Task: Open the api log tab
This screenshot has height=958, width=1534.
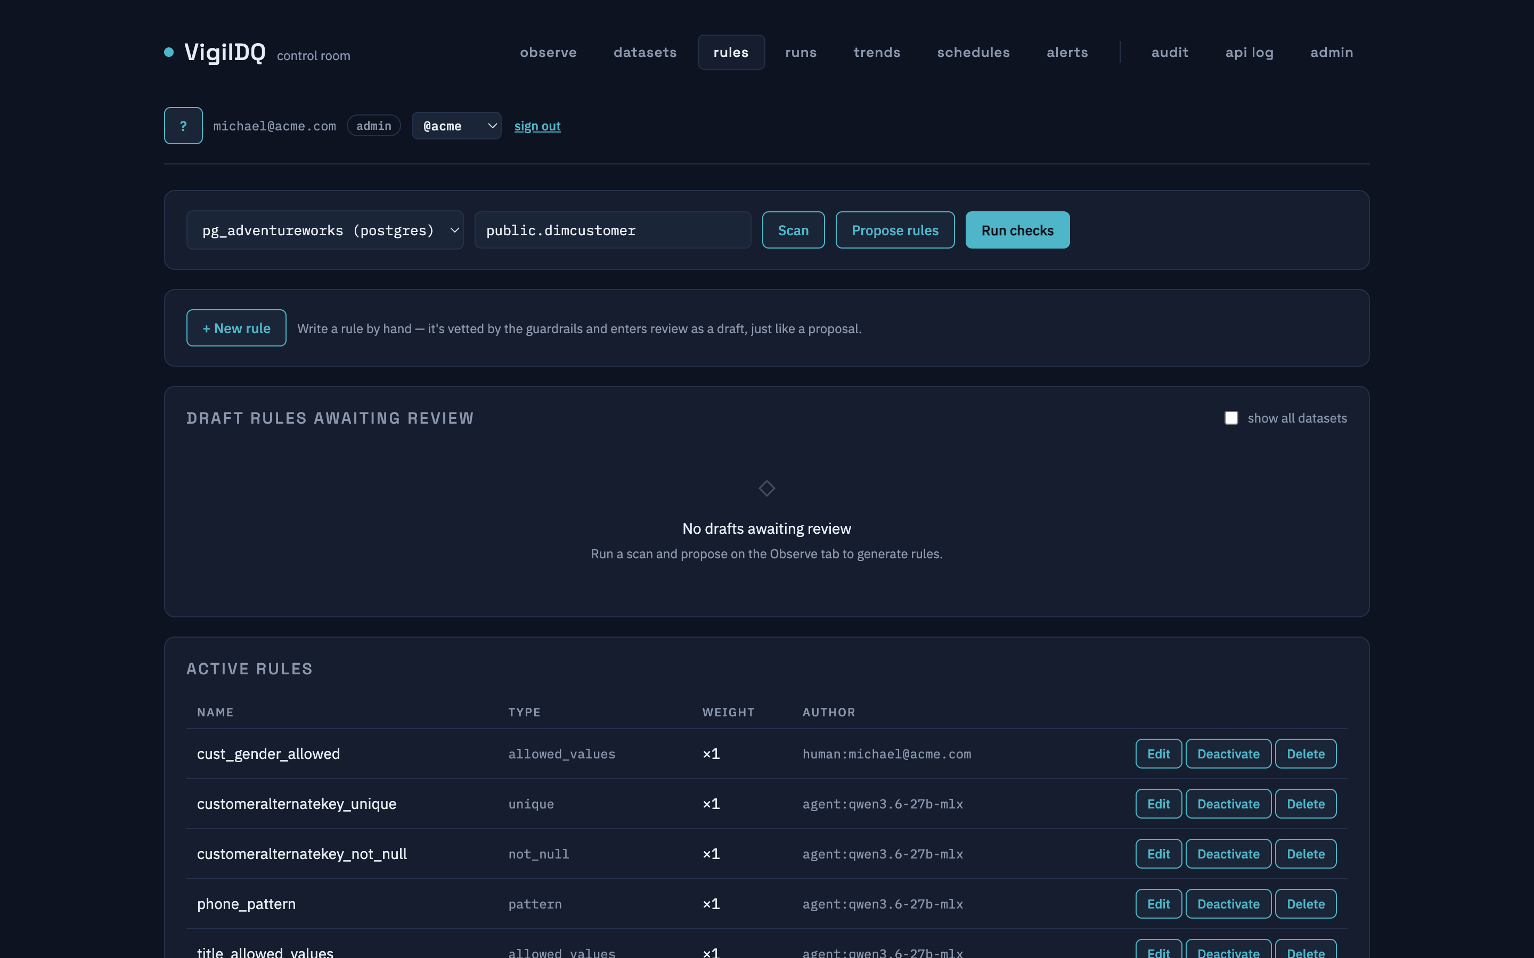Action: tap(1249, 52)
